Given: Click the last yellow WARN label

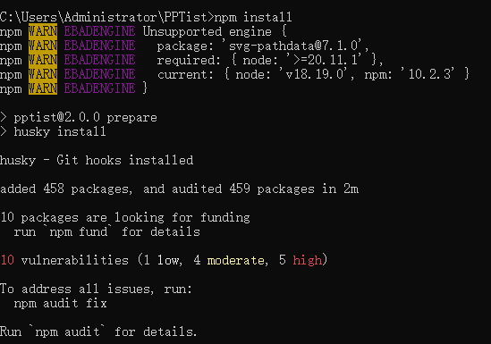Looking at the screenshot, I should [x=43, y=88].
